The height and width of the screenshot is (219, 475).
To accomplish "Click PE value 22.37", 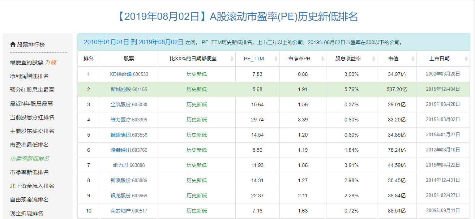I will coord(257,196).
